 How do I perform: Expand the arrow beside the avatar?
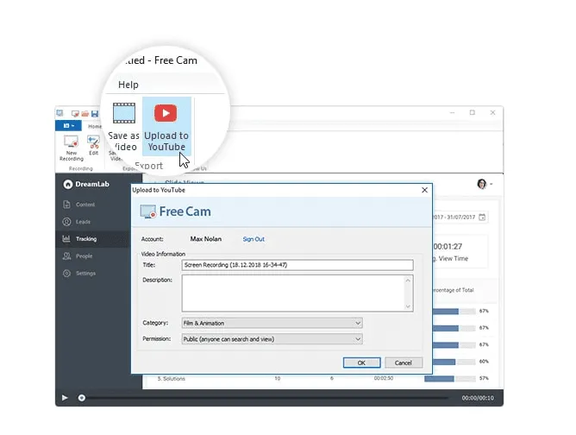(x=491, y=184)
